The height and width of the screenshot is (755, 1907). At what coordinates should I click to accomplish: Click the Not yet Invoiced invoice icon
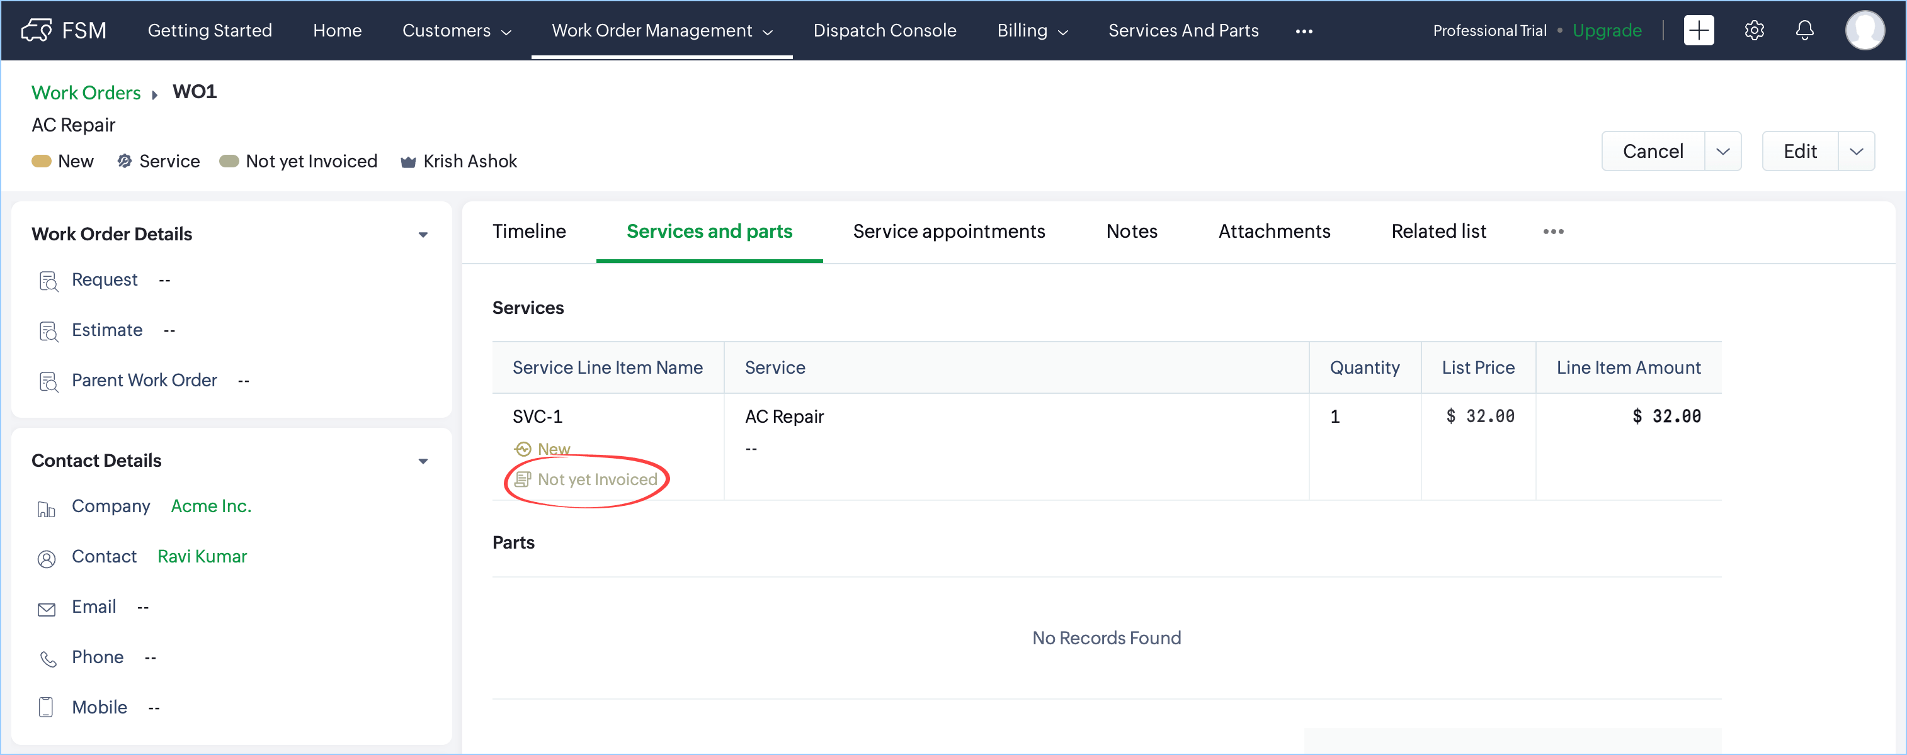point(523,479)
